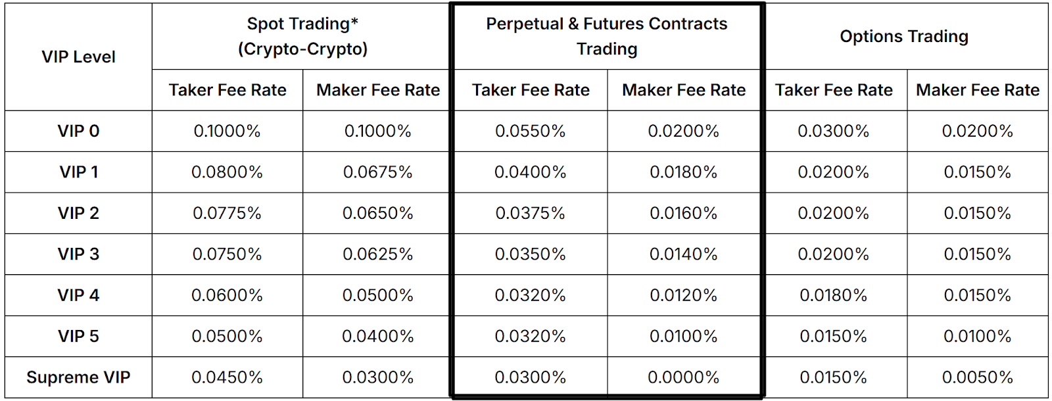This screenshot has height=401, width=1052.
Task: Click the 0.0550% futures taker fee for VIP 0
Action: [x=531, y=131]
